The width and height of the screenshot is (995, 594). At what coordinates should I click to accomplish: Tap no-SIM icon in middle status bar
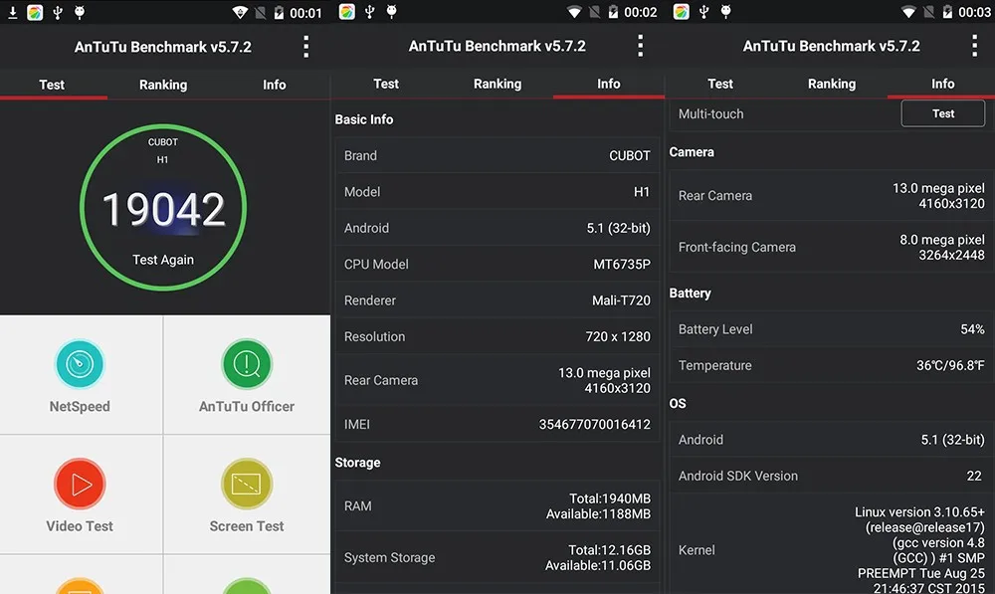[594, 12]
